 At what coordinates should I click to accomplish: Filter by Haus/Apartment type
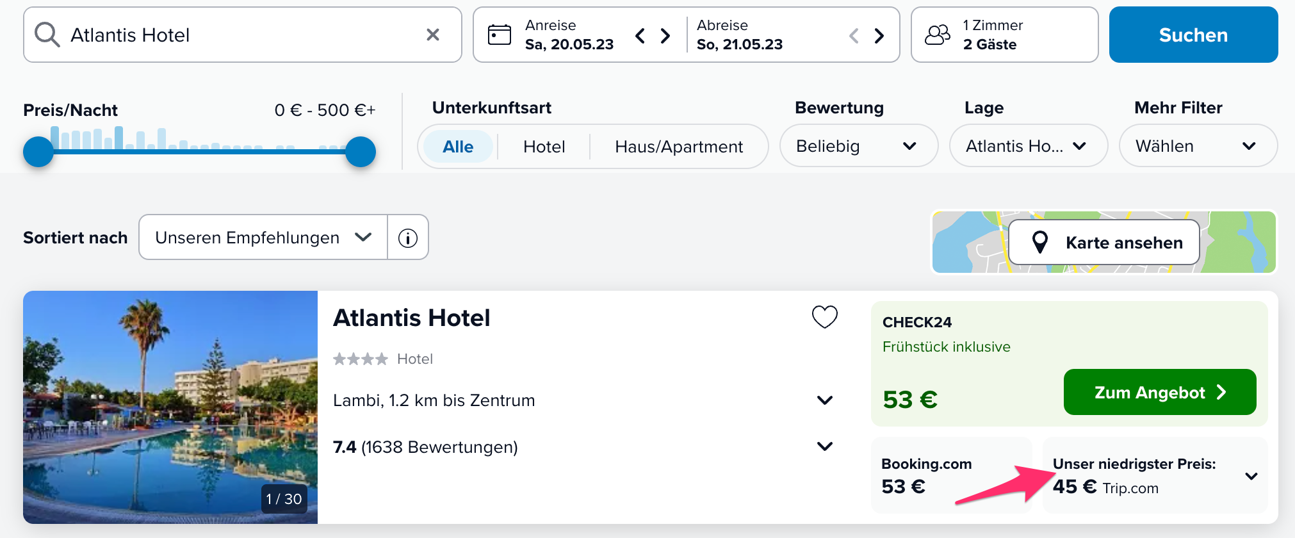tap(679, 147)
